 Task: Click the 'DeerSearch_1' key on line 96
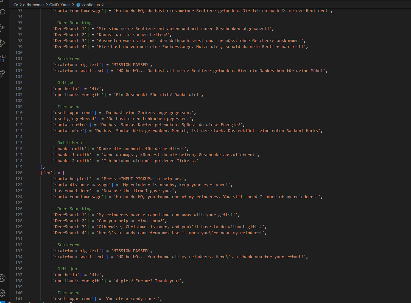tap(70, 29)
